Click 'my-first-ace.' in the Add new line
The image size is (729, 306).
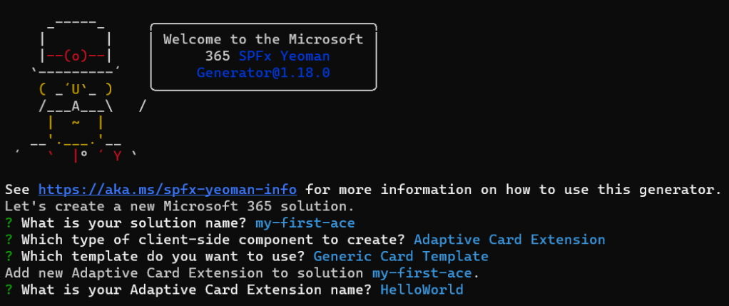point(425,273)
